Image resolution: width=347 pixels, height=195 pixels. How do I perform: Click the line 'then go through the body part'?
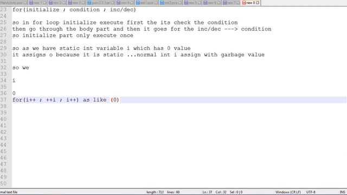142,29
